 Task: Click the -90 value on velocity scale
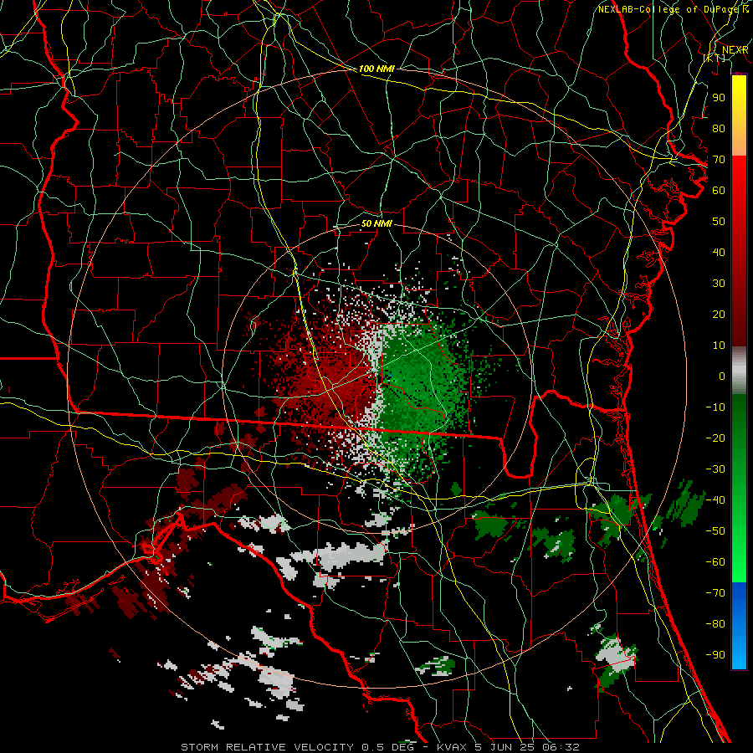click(715, 655)
